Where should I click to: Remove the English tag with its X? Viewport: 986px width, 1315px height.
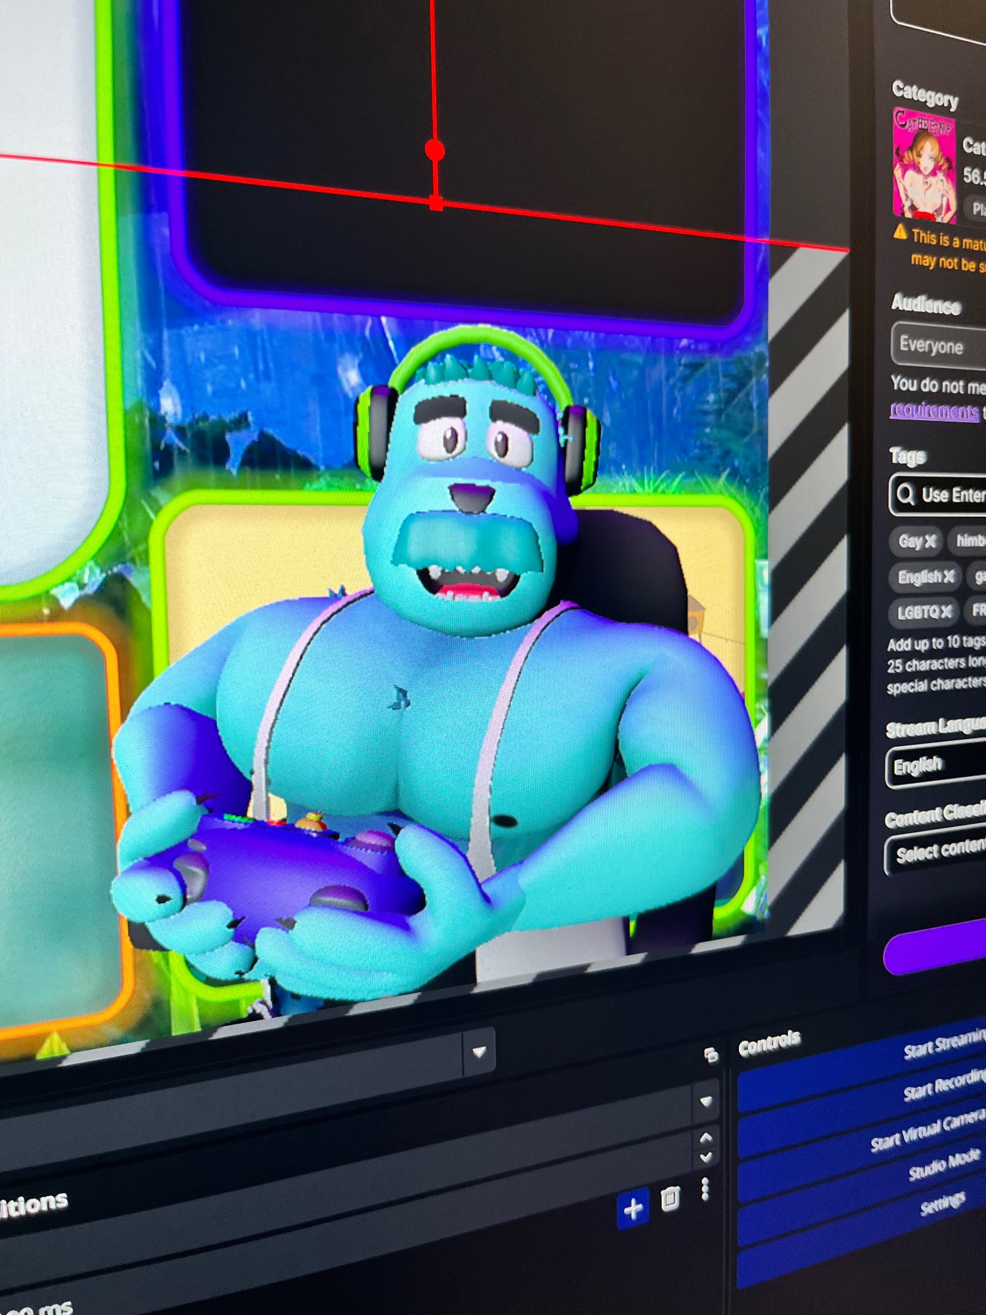[949, 577]
